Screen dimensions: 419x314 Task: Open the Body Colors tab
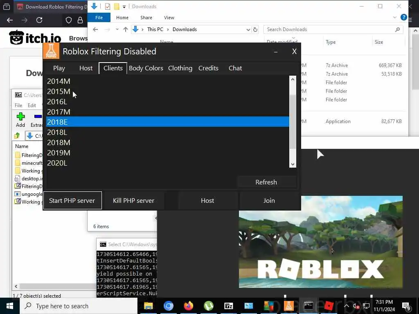[x=146, y=68]
